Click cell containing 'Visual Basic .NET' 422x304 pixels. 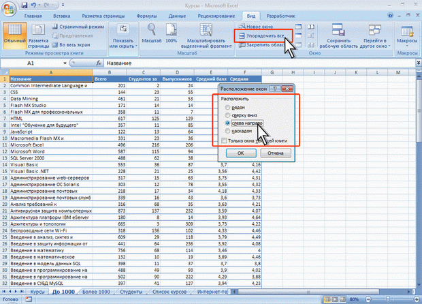click(51, 171)
